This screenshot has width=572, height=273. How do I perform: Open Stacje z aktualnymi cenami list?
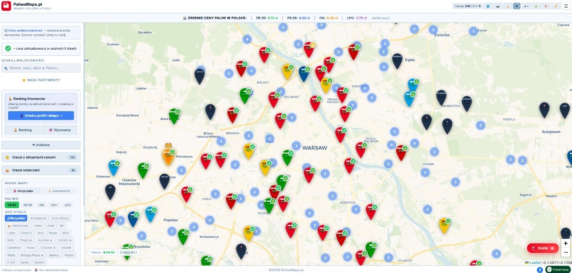[41, 157]
